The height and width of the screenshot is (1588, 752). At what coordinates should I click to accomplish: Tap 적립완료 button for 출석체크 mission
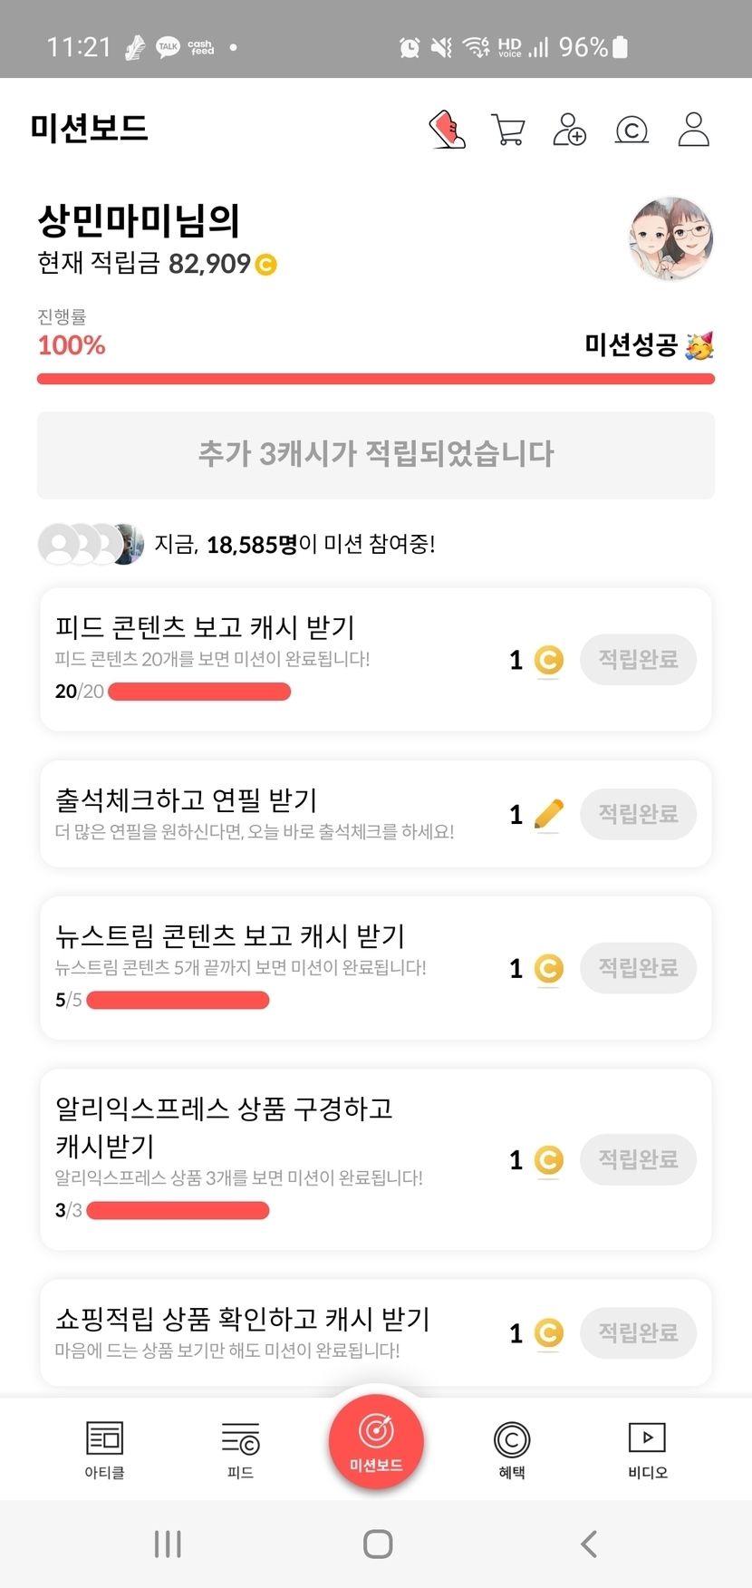click(x=638, y=814)
